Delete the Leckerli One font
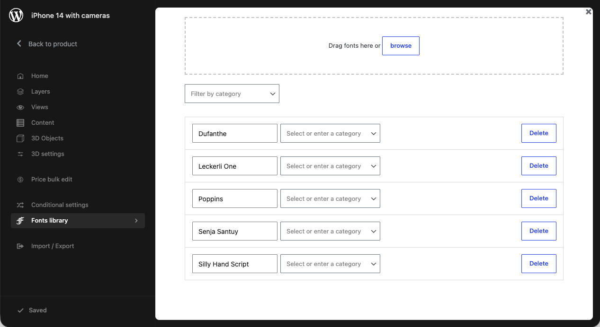 (539, 166)
